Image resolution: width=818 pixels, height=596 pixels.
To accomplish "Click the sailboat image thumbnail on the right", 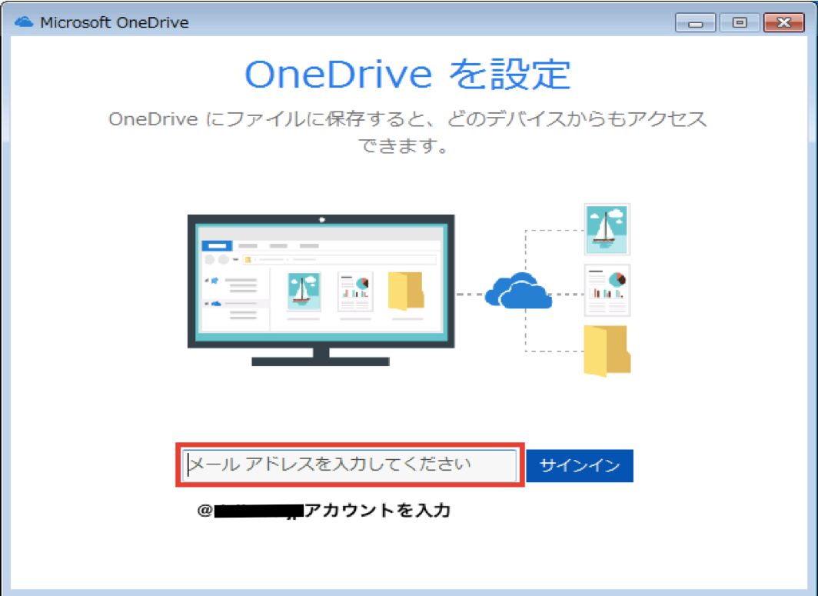I will [x=607, y=230].
